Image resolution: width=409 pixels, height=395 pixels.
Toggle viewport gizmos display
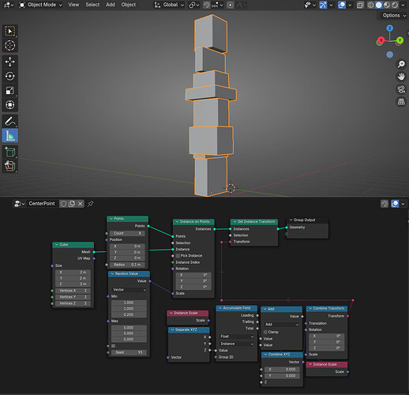tap(323, 5)
